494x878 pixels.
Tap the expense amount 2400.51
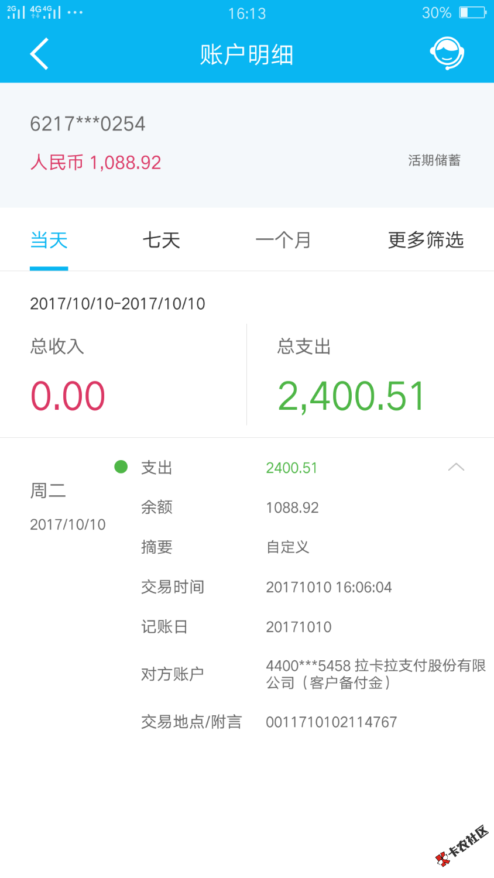(x=291, y=468)
